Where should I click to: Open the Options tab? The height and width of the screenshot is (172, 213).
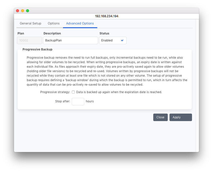click(x=53, y=23)
